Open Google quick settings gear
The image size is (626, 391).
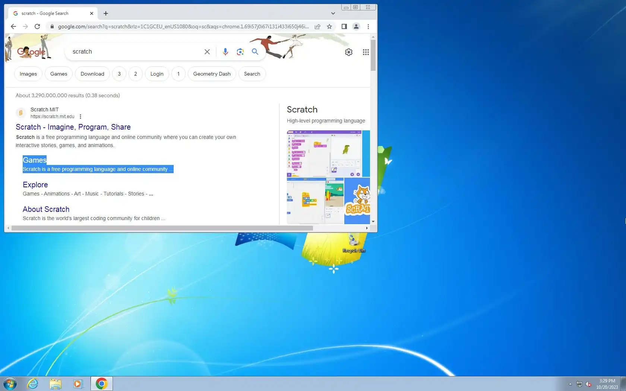coord(349,52)
